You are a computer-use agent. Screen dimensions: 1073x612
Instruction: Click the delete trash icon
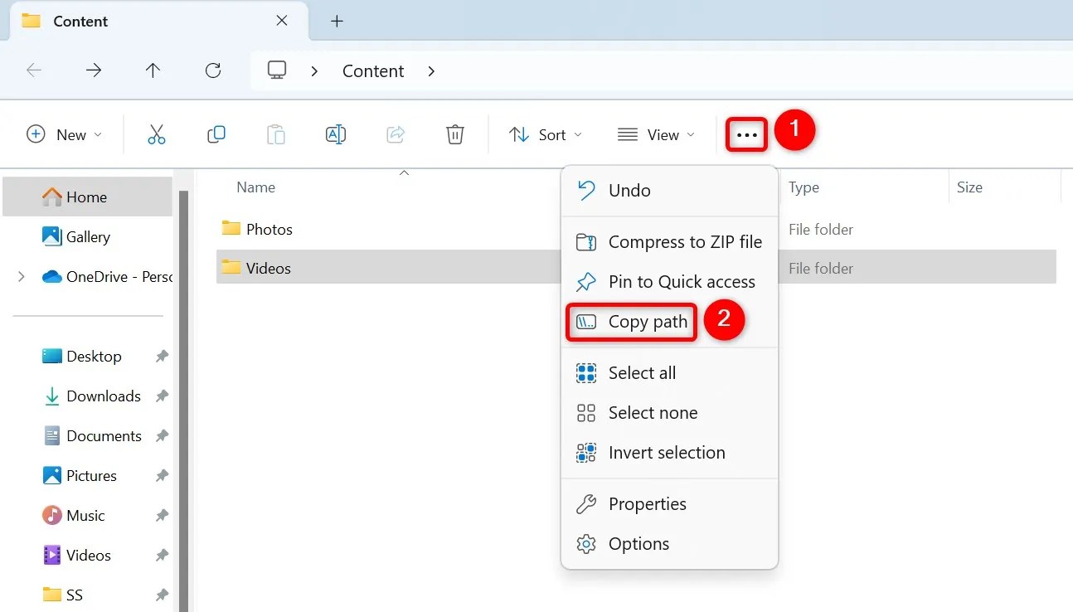pos(454,134)
